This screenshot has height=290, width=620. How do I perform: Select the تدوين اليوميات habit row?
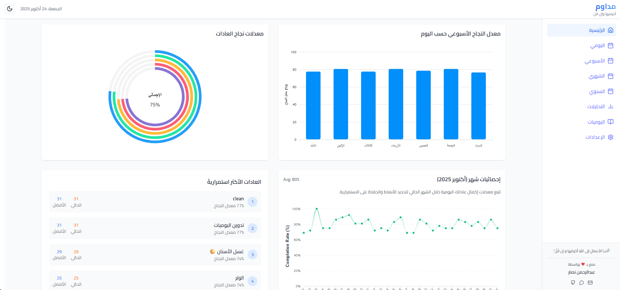(155, 228)
